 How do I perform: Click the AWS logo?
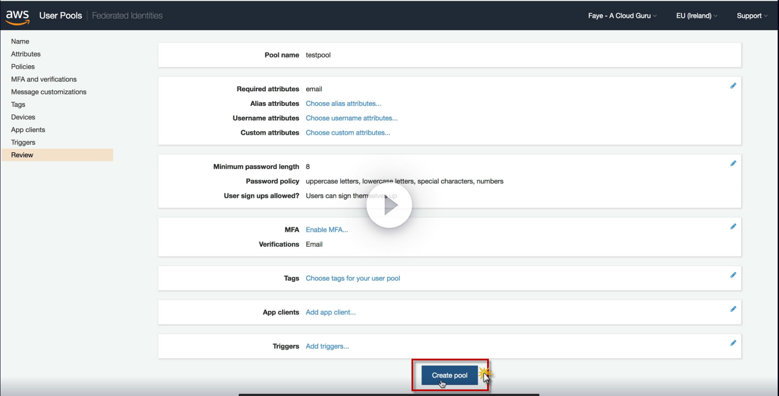click(18, 17)
